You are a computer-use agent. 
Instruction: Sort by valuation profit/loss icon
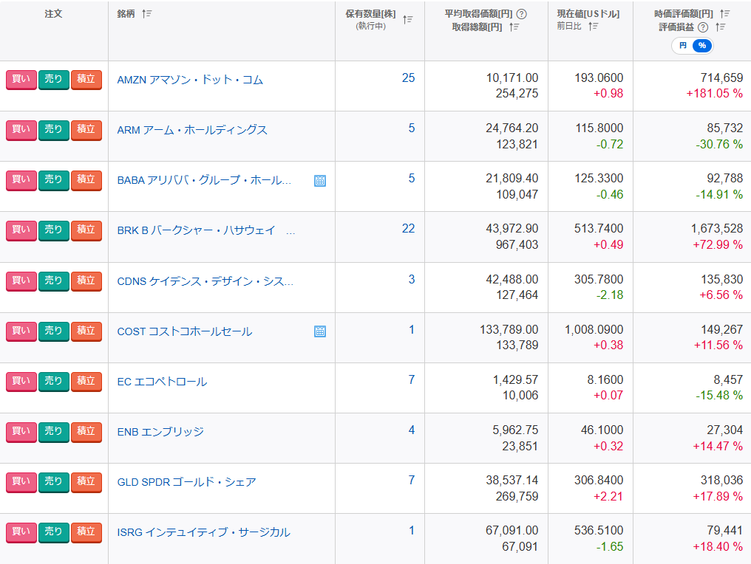tap(721, 27)
